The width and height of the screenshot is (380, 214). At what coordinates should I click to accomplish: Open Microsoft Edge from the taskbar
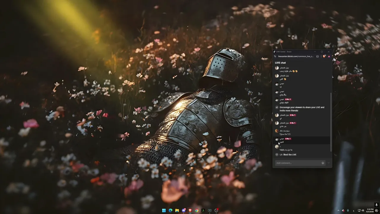pyautogui.click(x=170, y=210)
